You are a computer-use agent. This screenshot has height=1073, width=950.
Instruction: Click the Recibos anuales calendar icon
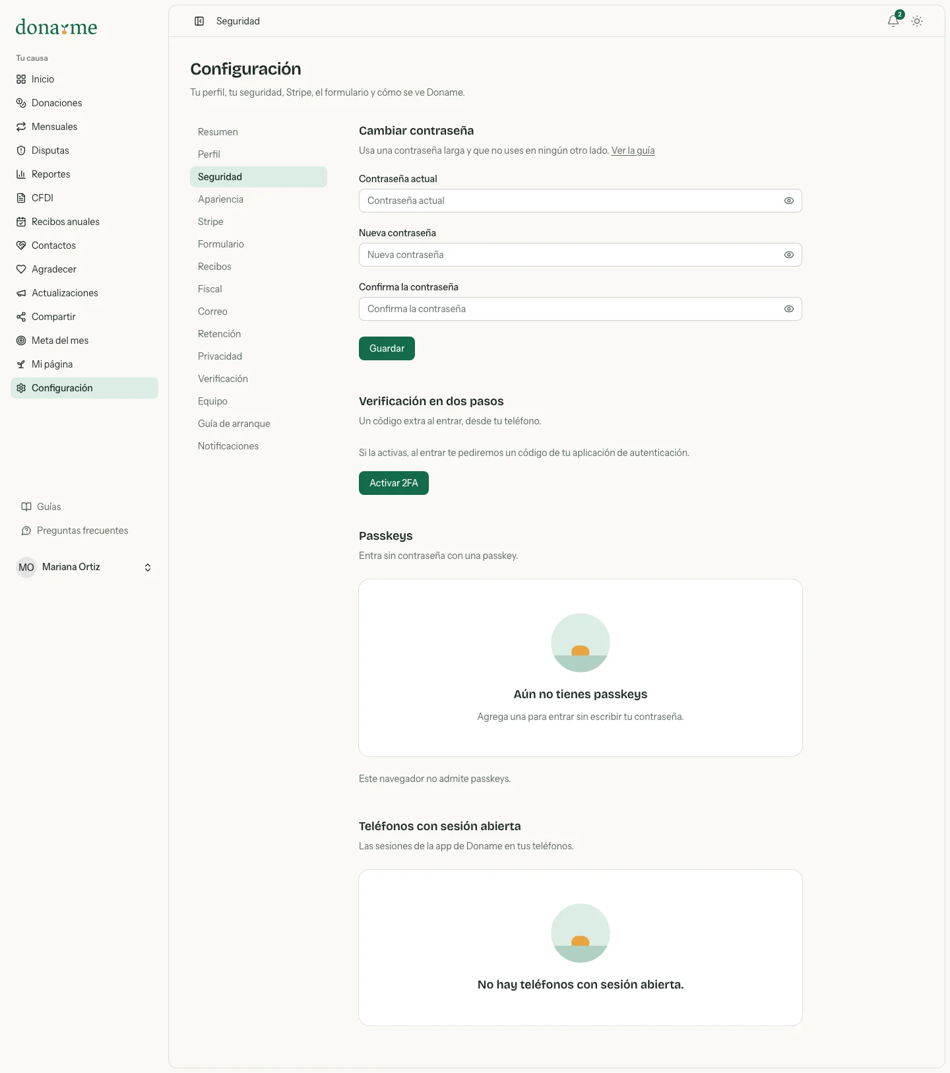(x=21, y=222)
